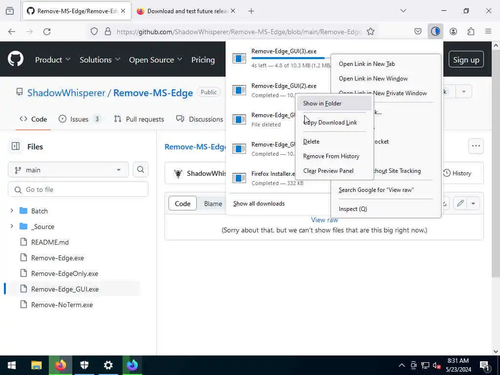Open the Extensions puzzle icon
This screenshot has width=500, height=375.
click(471, 32)
